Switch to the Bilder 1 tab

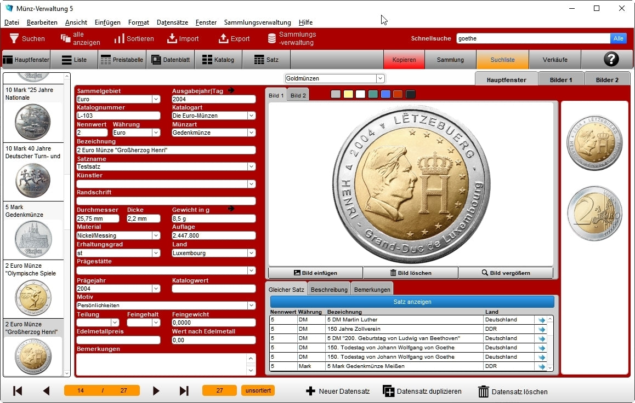click(x=560, y=79)
